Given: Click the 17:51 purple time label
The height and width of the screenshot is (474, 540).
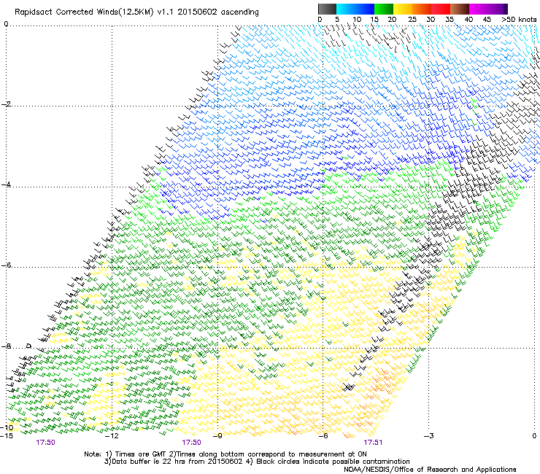Looking at the screenshot, I should click(373, 443).
